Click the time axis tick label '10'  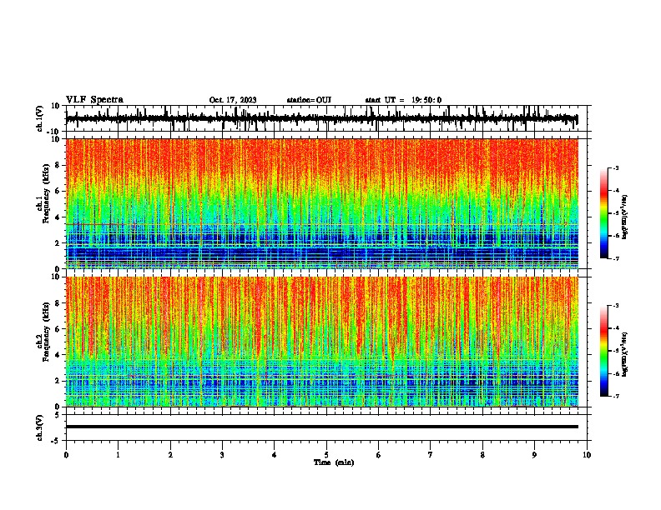pos(587,455)
